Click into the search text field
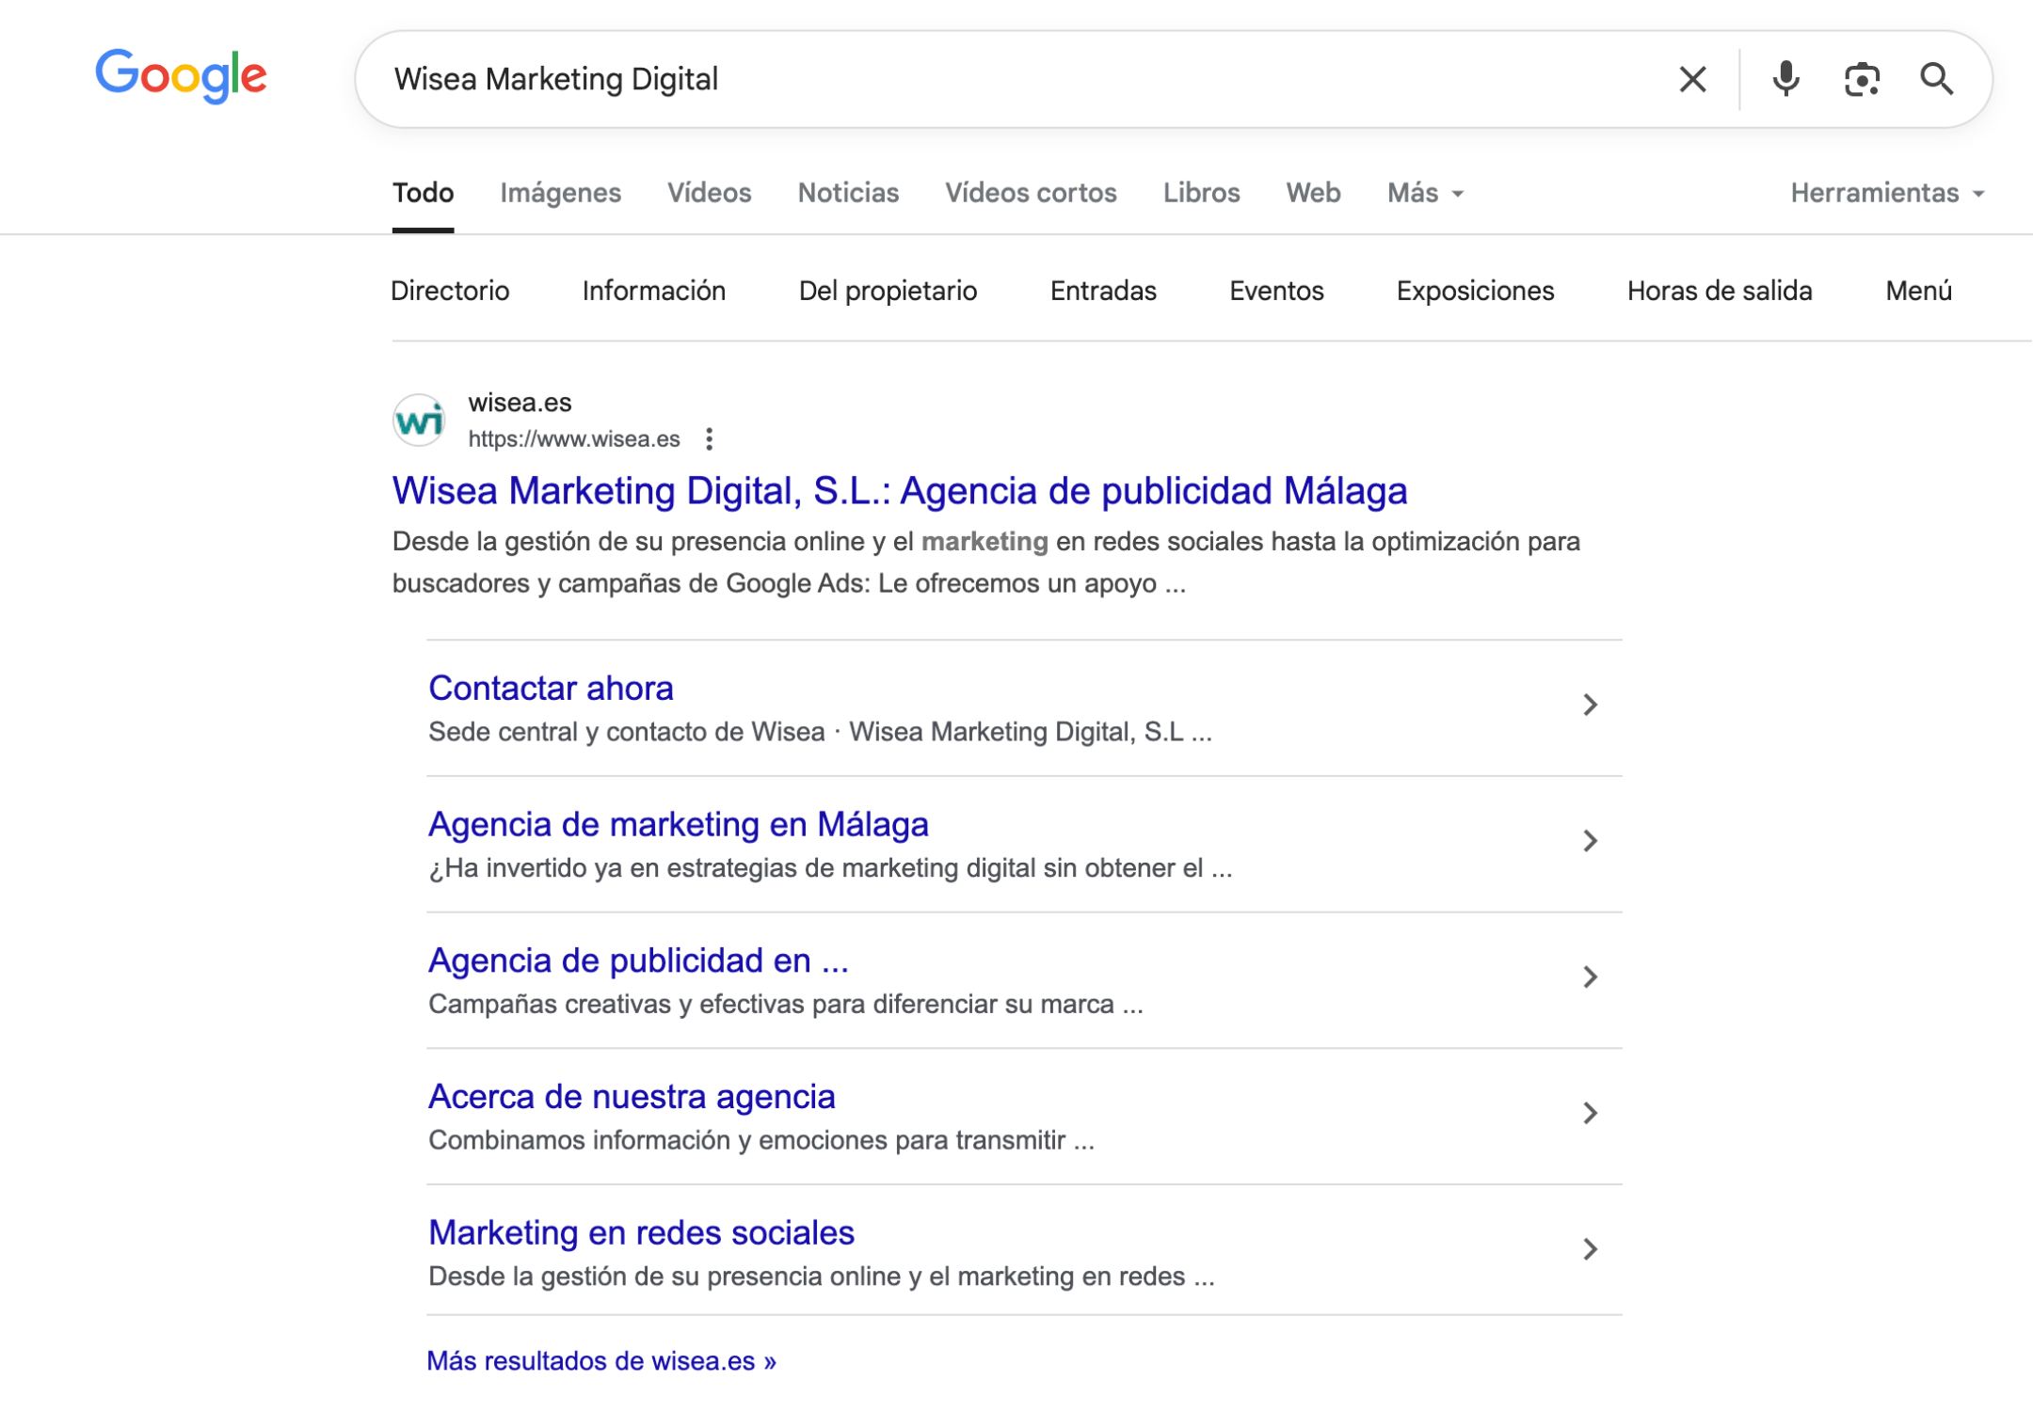2033x1412 pixels. [x=988, y=79]
